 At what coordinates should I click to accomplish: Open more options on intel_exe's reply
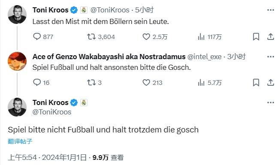click(x=271, y=57)
